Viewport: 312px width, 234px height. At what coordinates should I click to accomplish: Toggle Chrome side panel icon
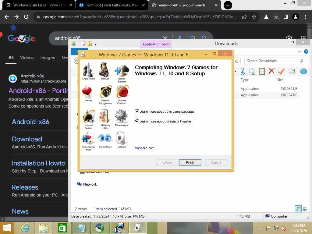pyautogui.click(x=286, y=17)
